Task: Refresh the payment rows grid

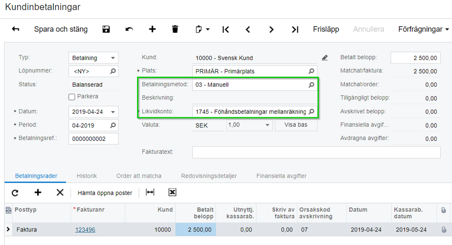Action: pyautogui.click(x=15, y=193)
